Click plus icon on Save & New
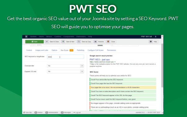This screenshot has height=117, width=187. tap(63, 41)
